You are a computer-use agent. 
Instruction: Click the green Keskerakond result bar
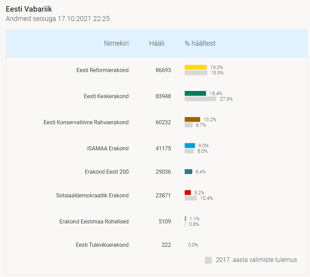pyautogui.click(x=195, y=93)
